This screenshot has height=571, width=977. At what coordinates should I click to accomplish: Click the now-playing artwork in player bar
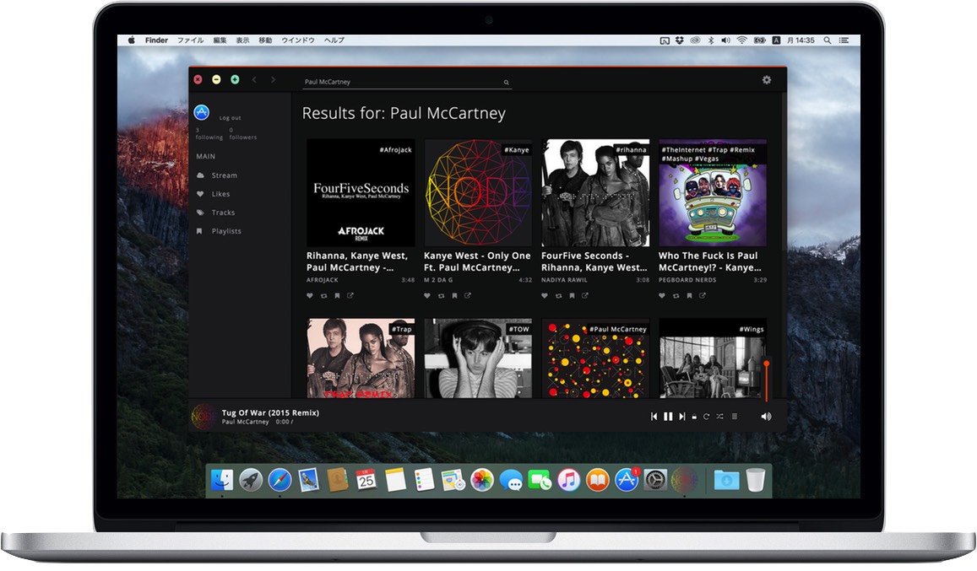[203, 417]
